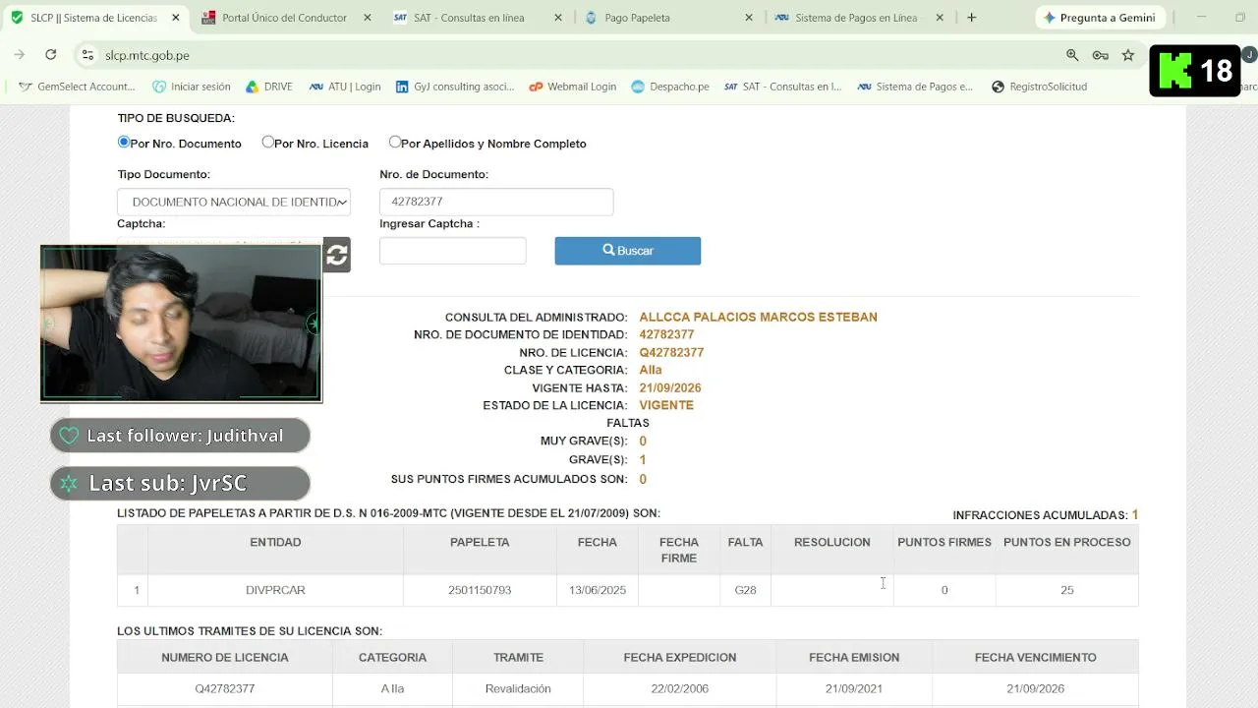
Task: Open the GemSelect Account bookmark
Action: tap(77, 87)
